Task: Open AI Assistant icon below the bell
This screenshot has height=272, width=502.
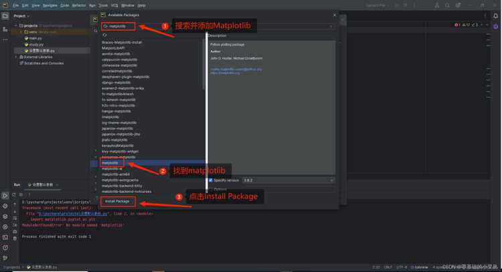Action: click(x=495, y=27)
